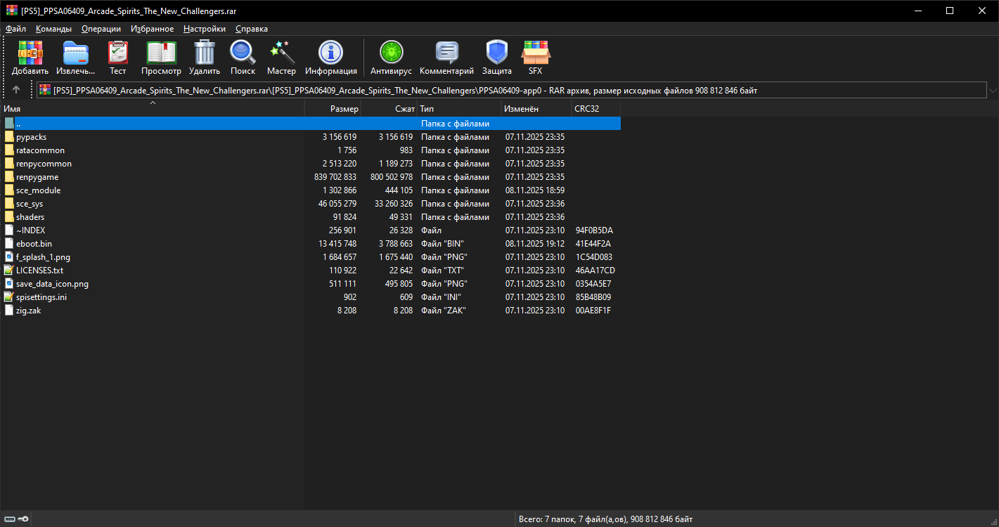Select the eboot.bin file
The height and width of the screenshot is (527, 999).
click(x=34, y=244)
